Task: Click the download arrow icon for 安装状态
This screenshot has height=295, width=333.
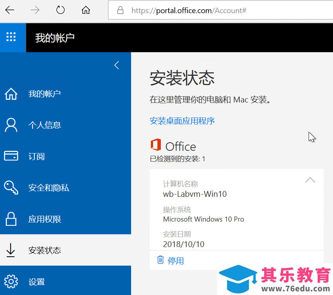Action: 10,250
